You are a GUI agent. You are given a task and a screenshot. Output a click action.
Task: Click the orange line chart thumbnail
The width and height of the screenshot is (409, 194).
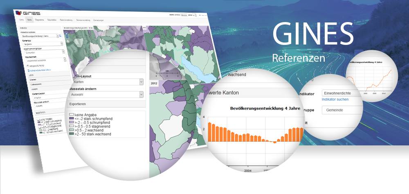click(x=372, y=76)
